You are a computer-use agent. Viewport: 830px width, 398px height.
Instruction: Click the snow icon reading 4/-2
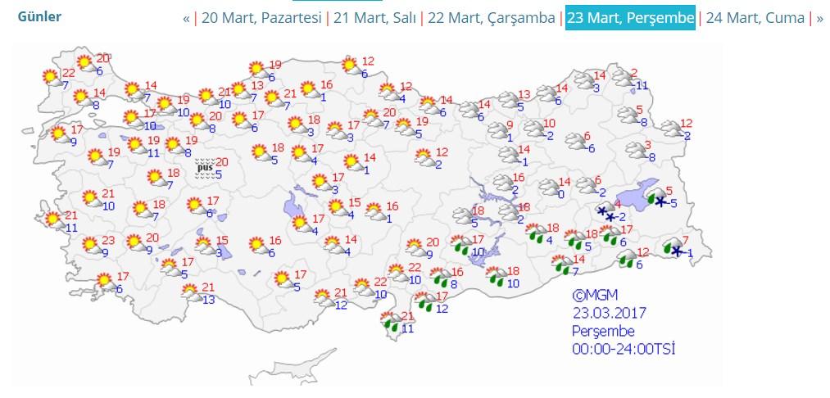pyautogui.click(x=606, y=211)
